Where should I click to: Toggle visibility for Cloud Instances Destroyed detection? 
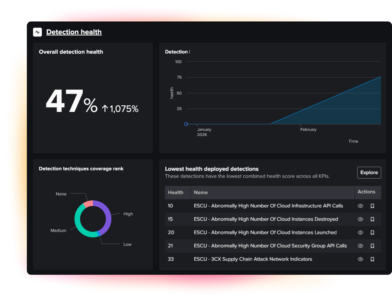click(360, 219)
